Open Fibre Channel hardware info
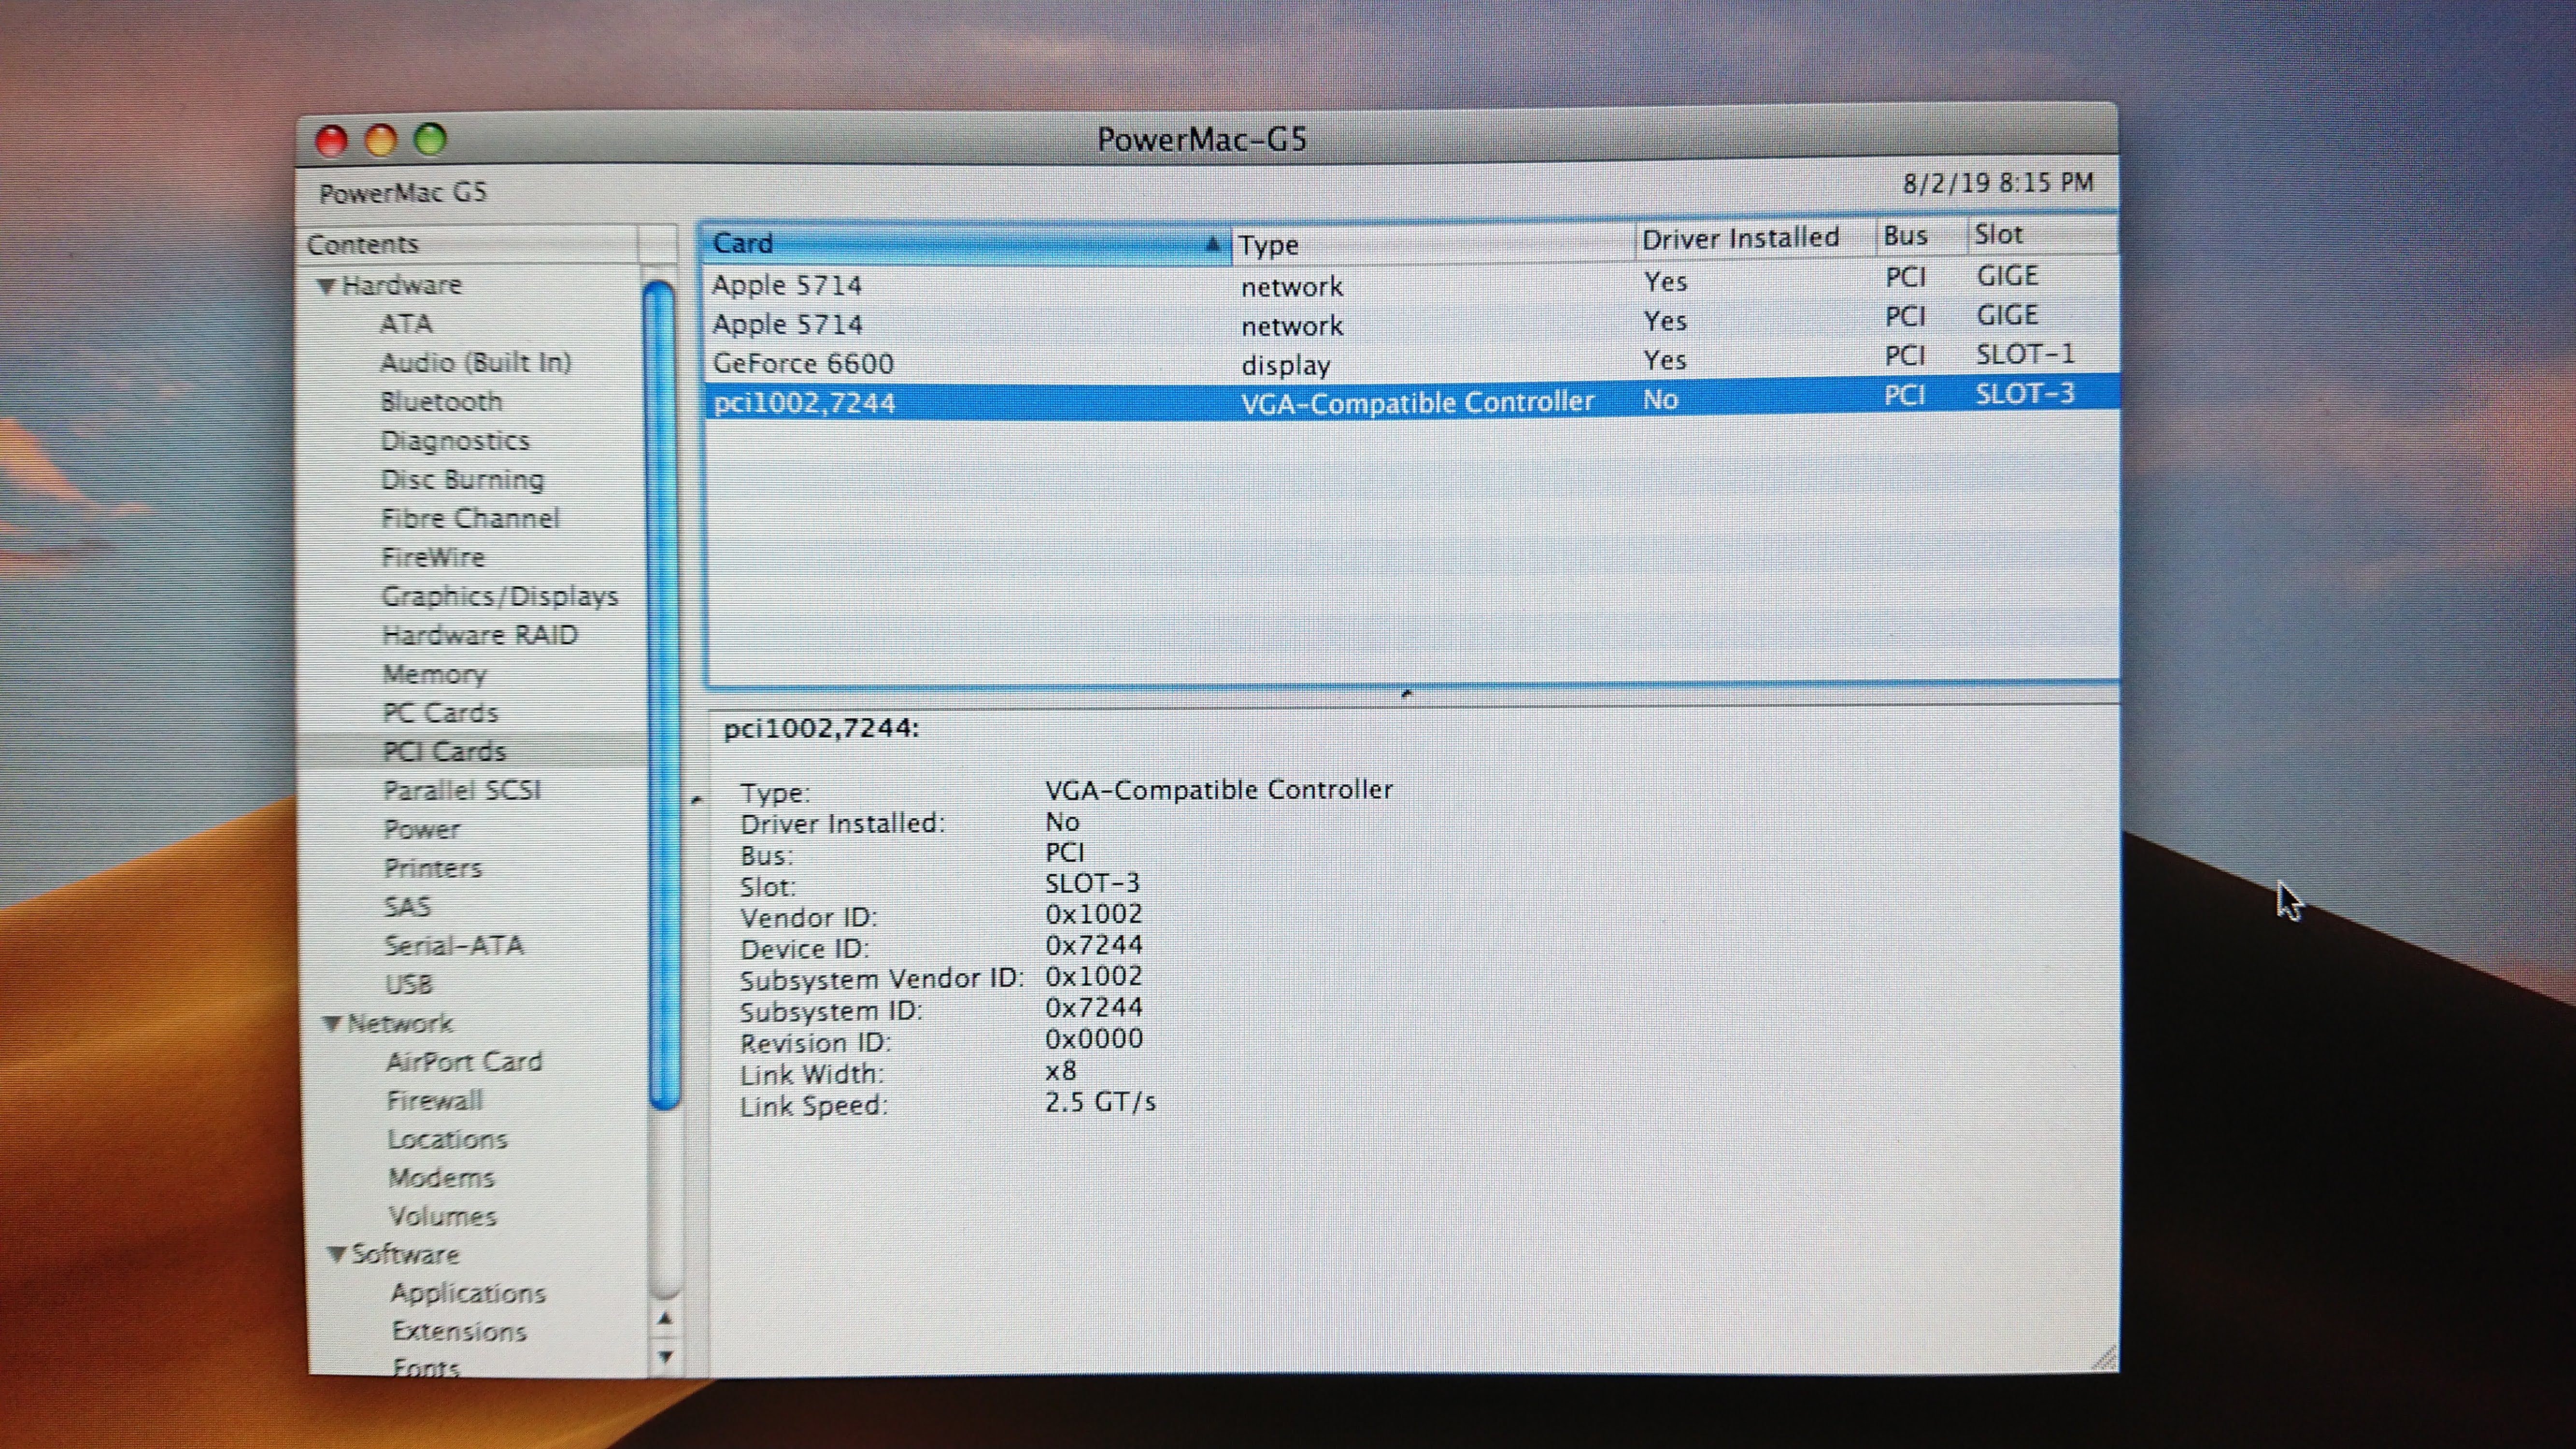 470,519
